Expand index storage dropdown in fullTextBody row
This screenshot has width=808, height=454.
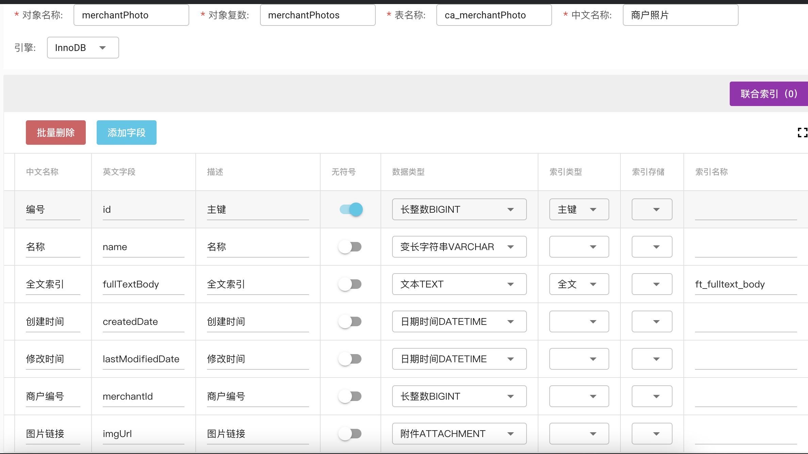[652, 284]
